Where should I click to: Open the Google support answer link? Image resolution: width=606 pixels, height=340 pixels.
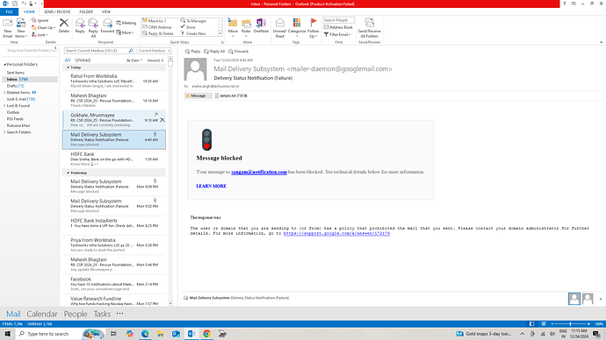[x=336, y=233]
